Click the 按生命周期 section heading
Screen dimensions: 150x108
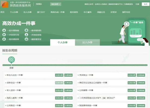[10, 50]
